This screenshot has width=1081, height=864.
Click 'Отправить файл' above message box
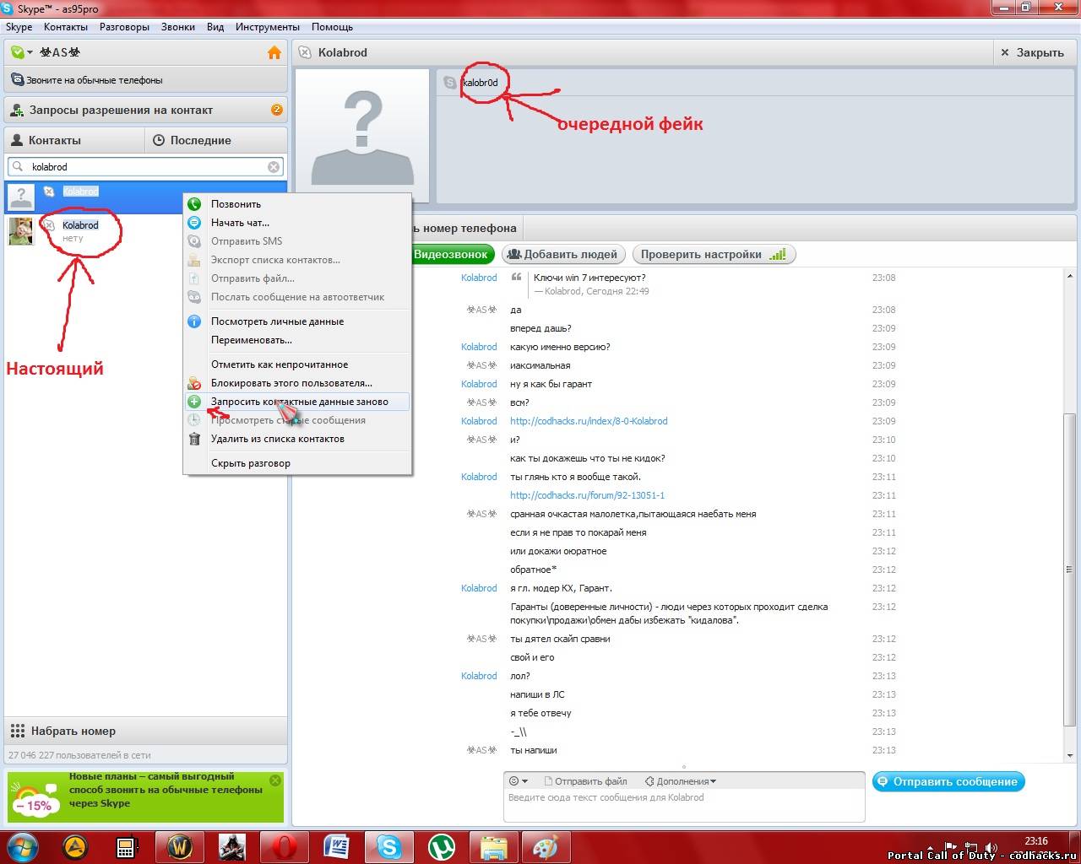585,781
